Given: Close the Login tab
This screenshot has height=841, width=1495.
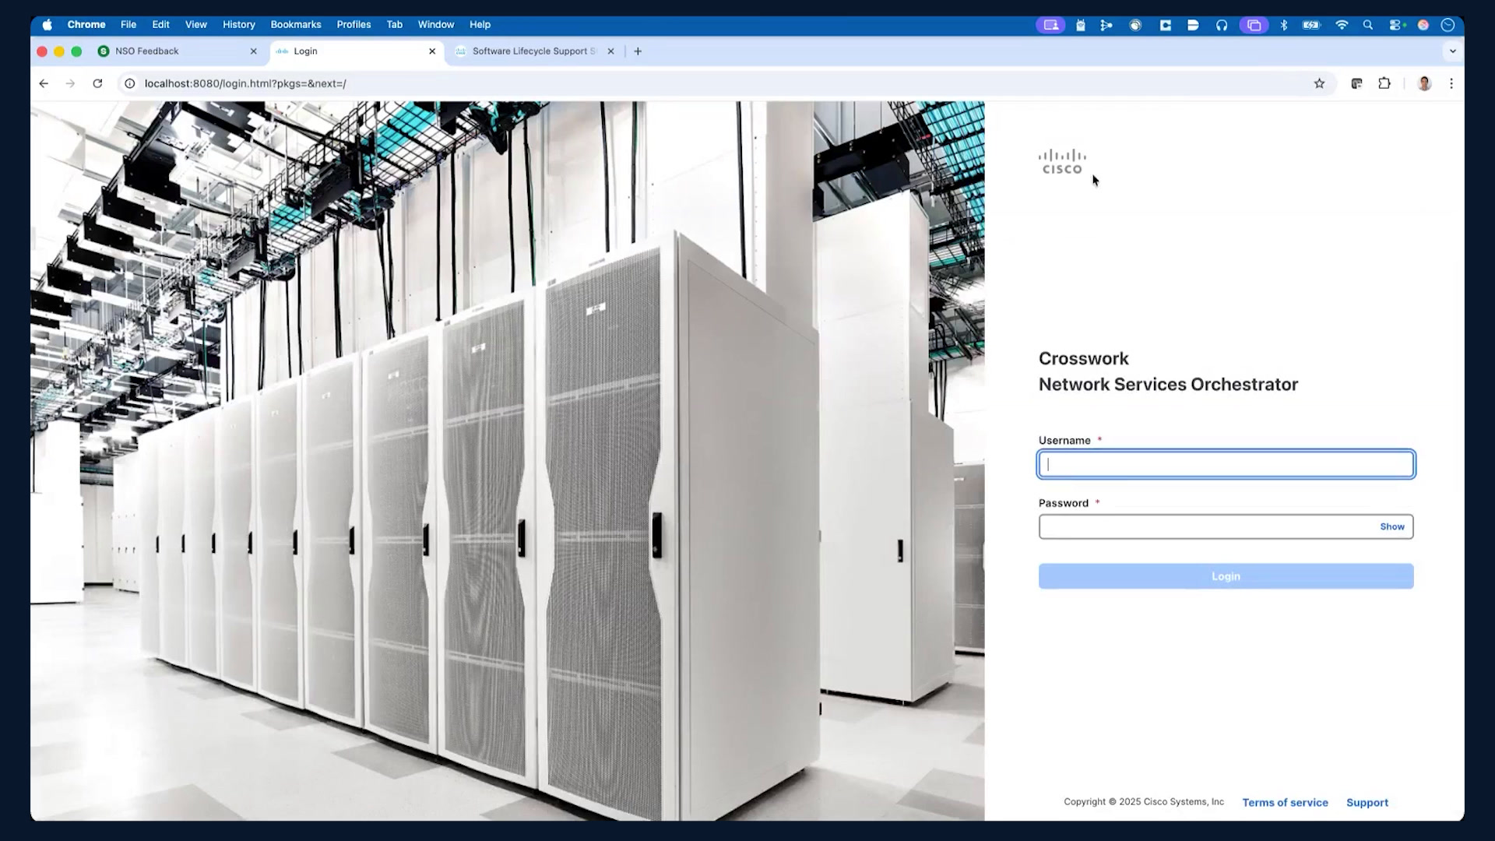Looking at the screenshot, I should coord(432,51).
